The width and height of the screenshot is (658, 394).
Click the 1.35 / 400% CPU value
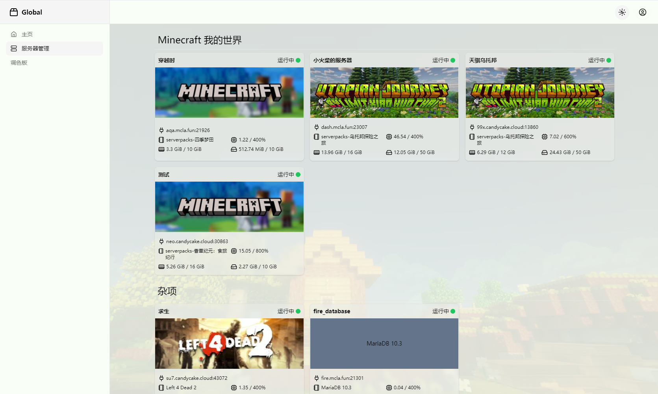[x=252, y=388]
